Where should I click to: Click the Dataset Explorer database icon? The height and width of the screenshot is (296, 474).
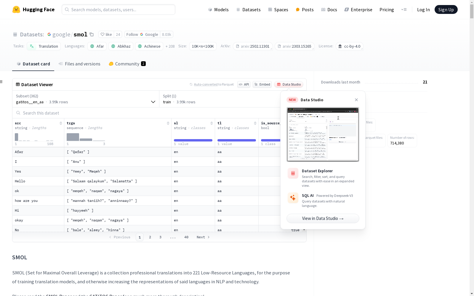point(293,173)
